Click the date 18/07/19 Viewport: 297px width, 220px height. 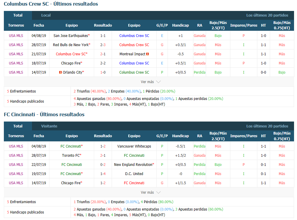[x=38, y=63]
